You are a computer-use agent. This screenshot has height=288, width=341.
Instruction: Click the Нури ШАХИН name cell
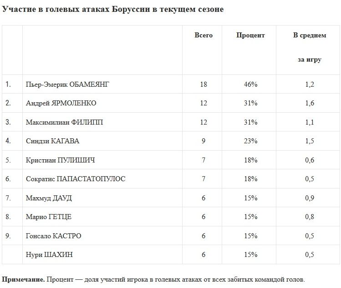click(x=50, y=255)
